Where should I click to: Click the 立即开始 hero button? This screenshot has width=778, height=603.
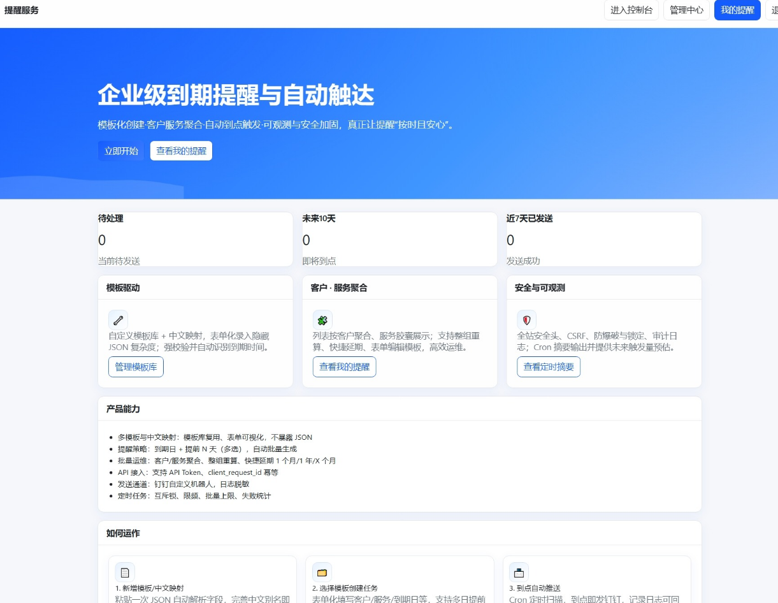click(x=121, y=151)
